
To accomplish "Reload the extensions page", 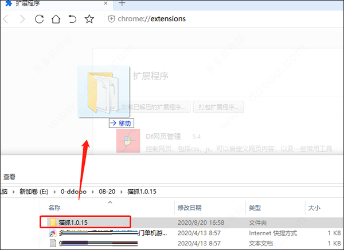I will coord(39,19).
